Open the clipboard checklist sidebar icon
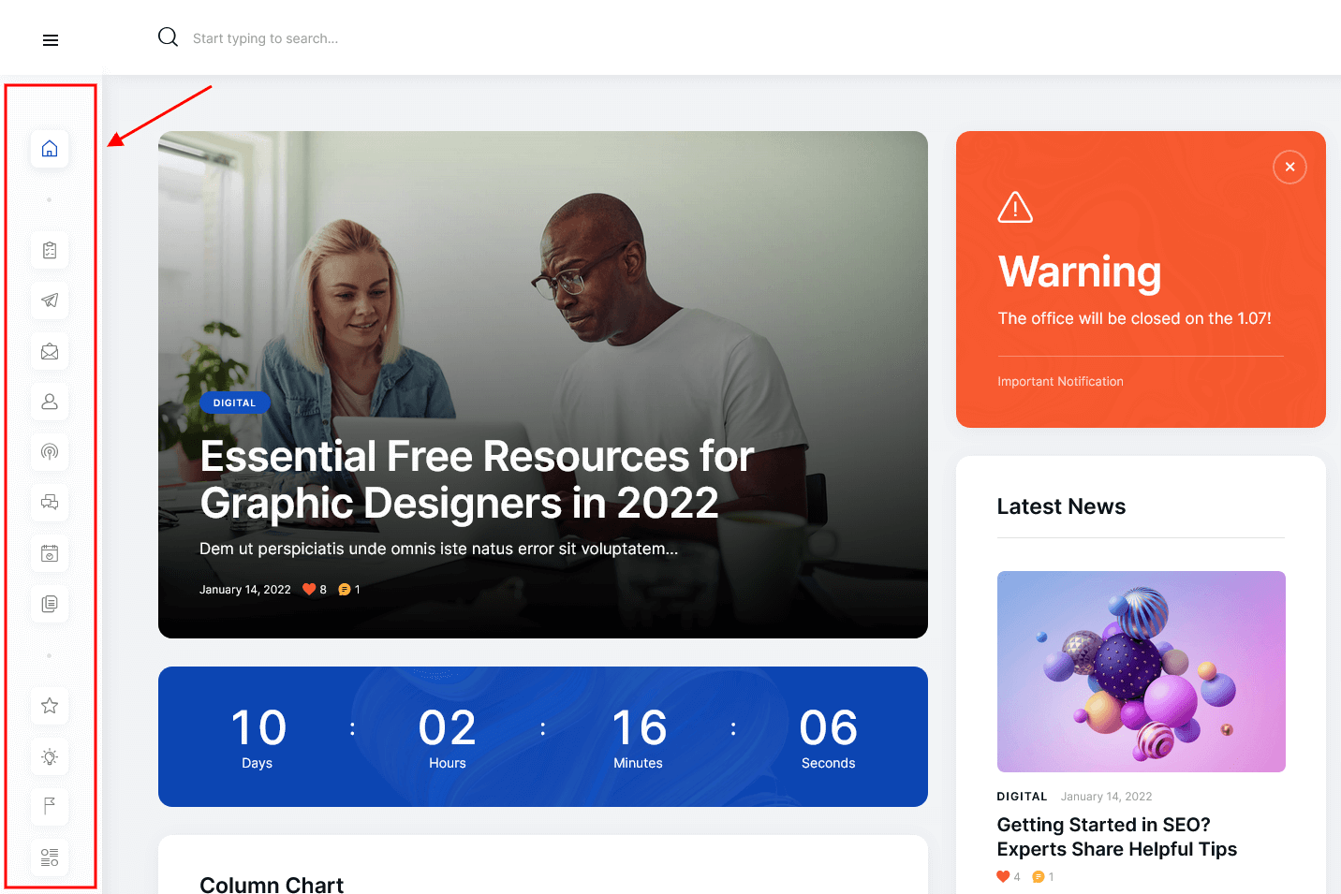This screenshot has height=894, width=1341. (x=50, y=250)
